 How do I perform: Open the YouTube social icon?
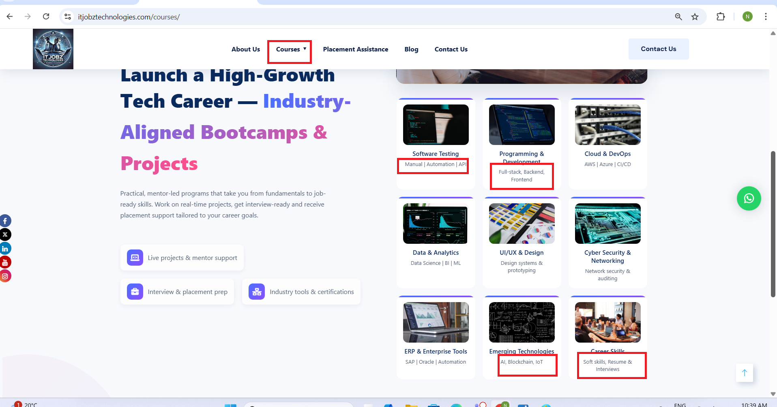[5, 262]
